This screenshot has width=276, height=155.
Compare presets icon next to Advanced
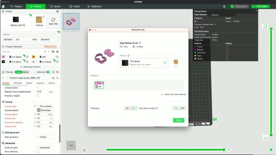pos(57,72)
